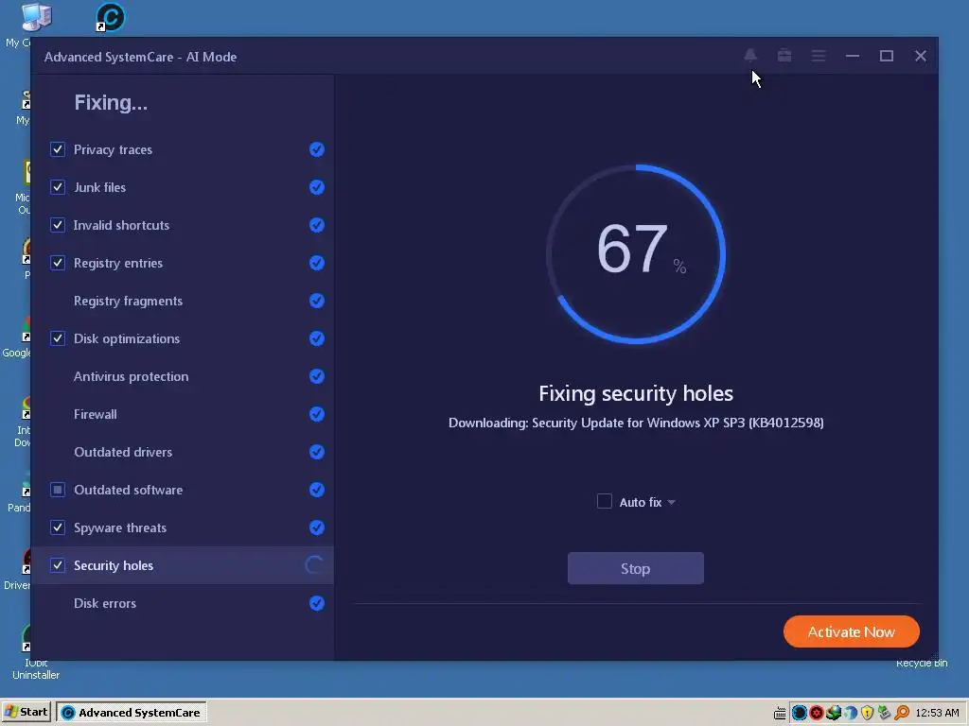Open the Advanced SystemCare desktop shortcut
The height and width of the screenshot is (726, 969).
tap(110, 17)
